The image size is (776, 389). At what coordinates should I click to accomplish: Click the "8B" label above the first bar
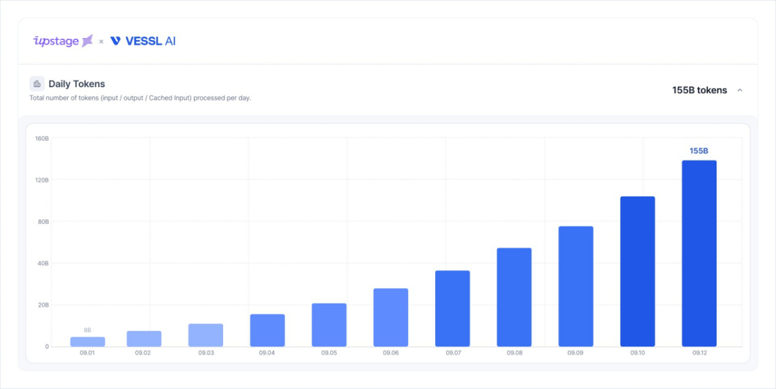point(87,330)
